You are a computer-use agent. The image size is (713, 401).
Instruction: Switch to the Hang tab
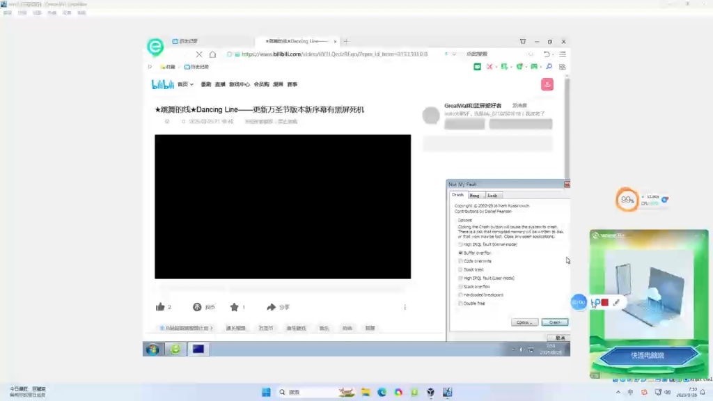[474, 196]
